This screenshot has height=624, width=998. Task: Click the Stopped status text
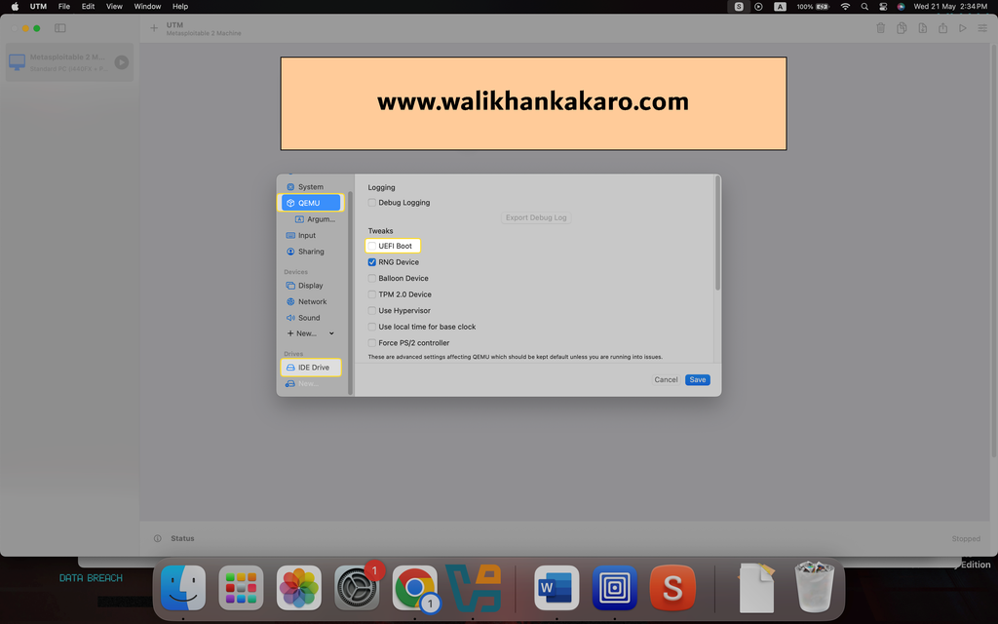coord(966,538)
